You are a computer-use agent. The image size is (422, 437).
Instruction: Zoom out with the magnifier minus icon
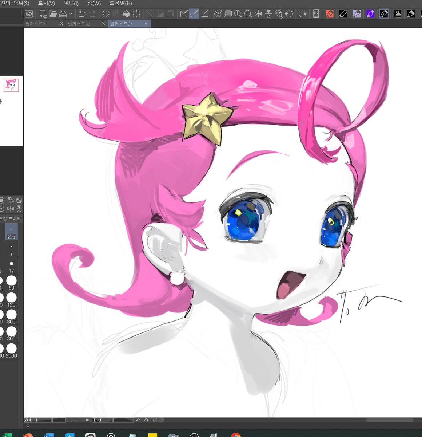248,14
